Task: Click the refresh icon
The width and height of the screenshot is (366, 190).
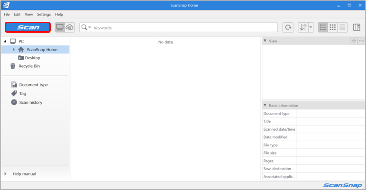Action: [x=288, y=27]
